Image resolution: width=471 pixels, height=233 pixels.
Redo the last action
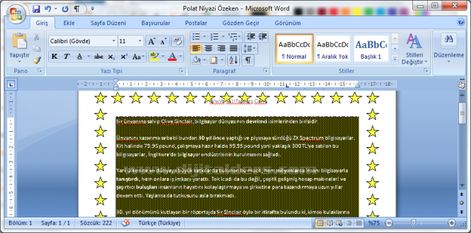pos(65,9)
